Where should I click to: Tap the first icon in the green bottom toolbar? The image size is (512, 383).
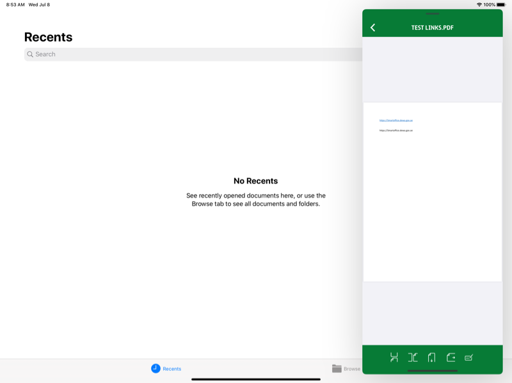394,357
